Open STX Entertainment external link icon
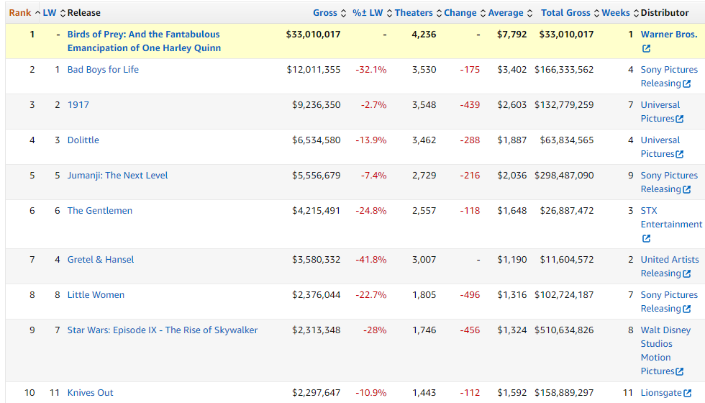The height and width of the screenshot is (403, 705). [x=646, y=238]
